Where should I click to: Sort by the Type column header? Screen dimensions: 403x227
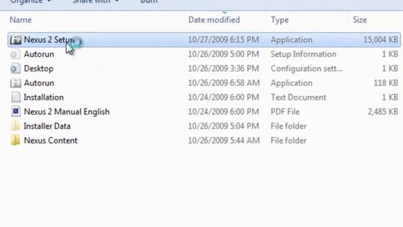point(280,20)
